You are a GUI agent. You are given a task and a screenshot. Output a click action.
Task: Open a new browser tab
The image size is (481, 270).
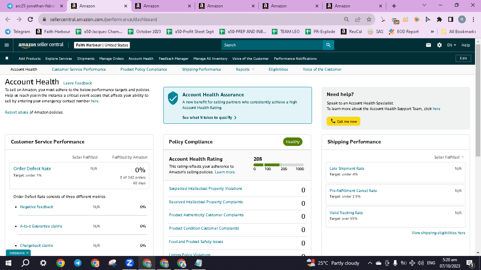394,6
